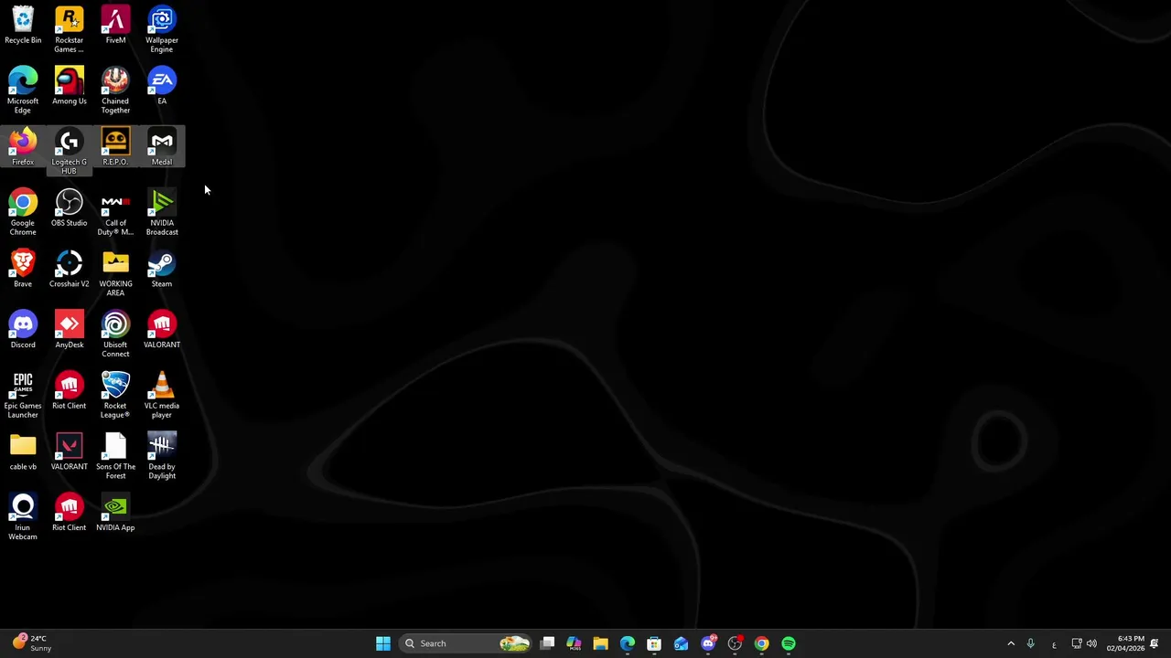
Task: Open Task View on the taskbar
Action: pyautogui.click(x=547, y=643)
